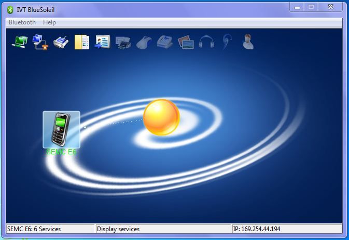Click the Basic Imaging pictures icon

pos(186,42)
